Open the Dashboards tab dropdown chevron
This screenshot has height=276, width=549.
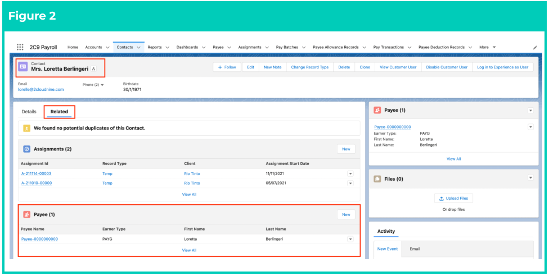[204, 47]
